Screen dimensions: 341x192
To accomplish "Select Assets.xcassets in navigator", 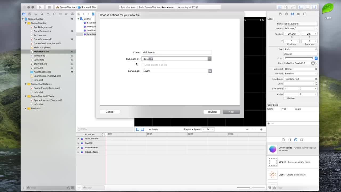I will tap(42, 72).
